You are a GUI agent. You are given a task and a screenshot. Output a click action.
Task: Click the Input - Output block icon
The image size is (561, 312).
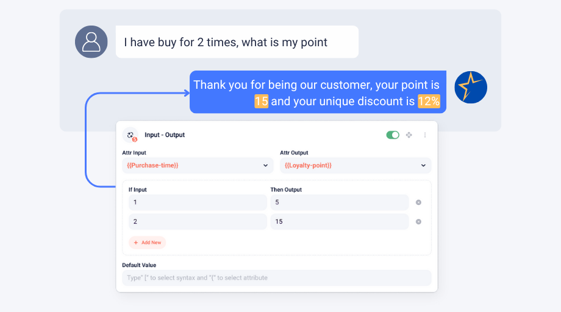(130, 135)
